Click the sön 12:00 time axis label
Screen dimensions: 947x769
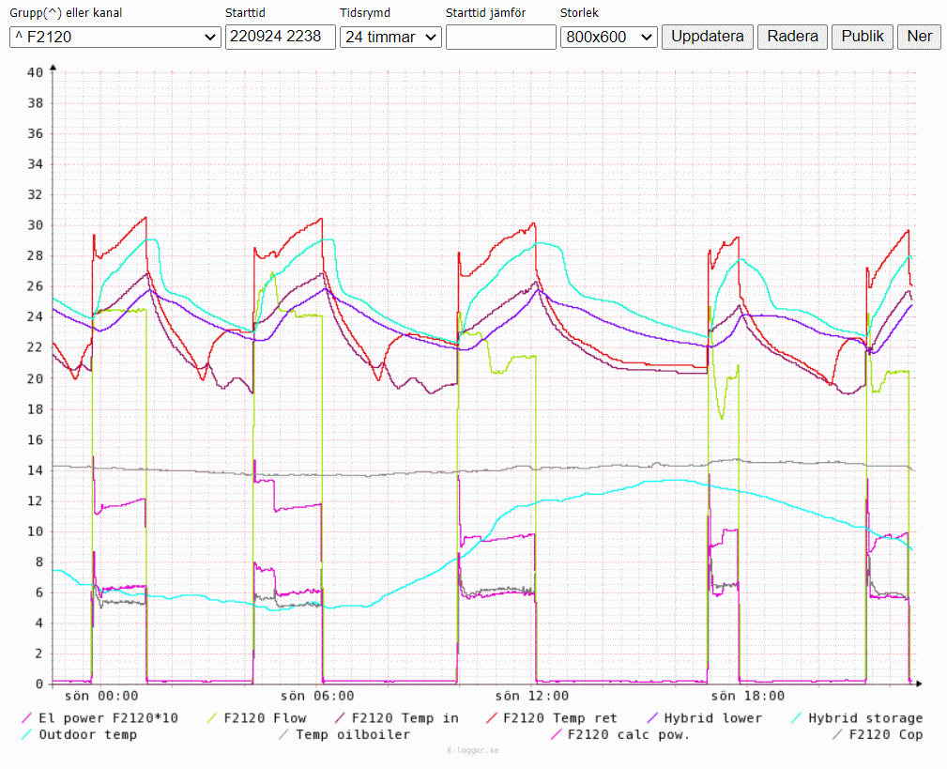pos(531,697)
